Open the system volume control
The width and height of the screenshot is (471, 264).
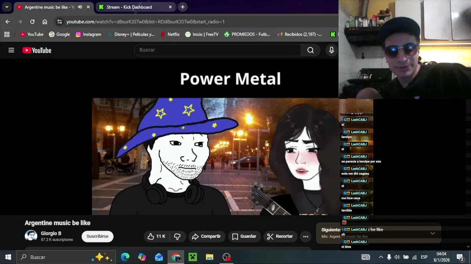pyautogui.click(x=397, y=257)
